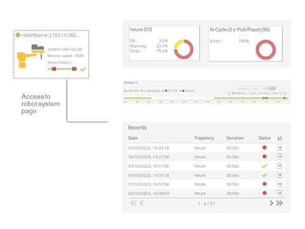Move timeline range backward with left chevron

(x=233, y=93)
